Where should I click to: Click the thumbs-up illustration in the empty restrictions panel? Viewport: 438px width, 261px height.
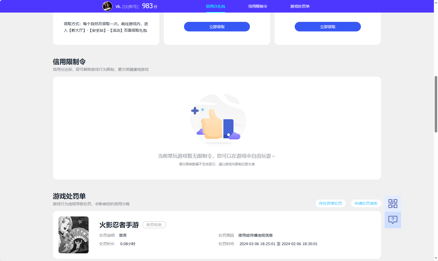tap(218, 119)
